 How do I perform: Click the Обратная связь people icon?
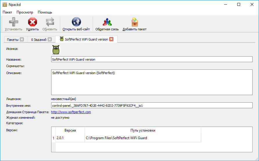point(107,22)
